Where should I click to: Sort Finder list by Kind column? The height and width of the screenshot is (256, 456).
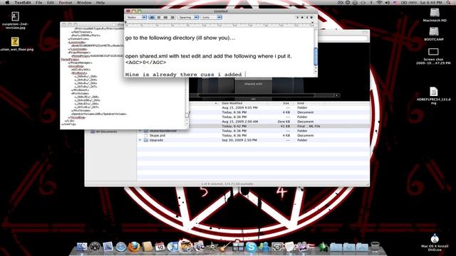(301, 103)
